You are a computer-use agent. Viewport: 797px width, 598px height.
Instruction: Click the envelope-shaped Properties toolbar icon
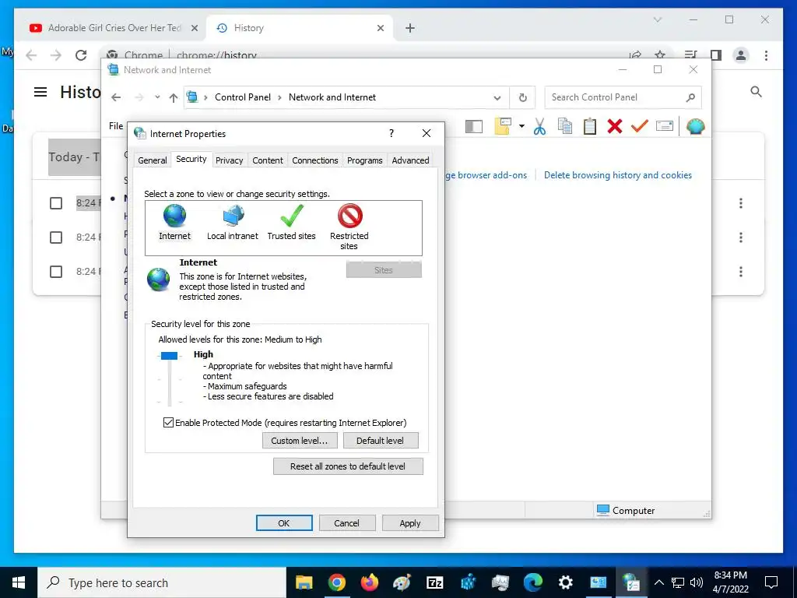[665, 126]
